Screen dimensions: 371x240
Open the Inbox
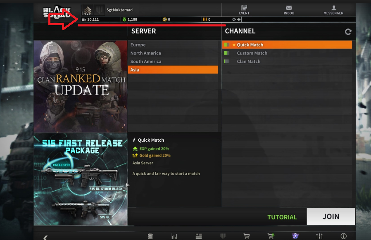289,10
